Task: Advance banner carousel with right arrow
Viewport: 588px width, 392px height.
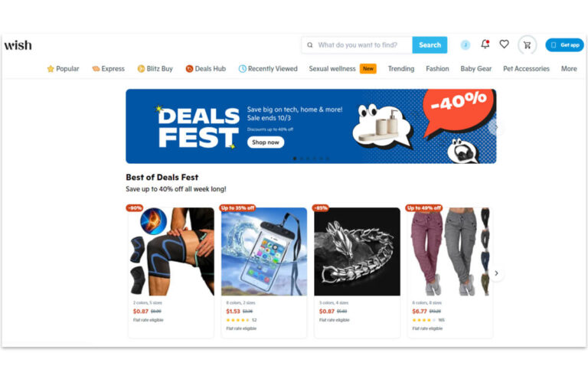Action: pos(495,128)
